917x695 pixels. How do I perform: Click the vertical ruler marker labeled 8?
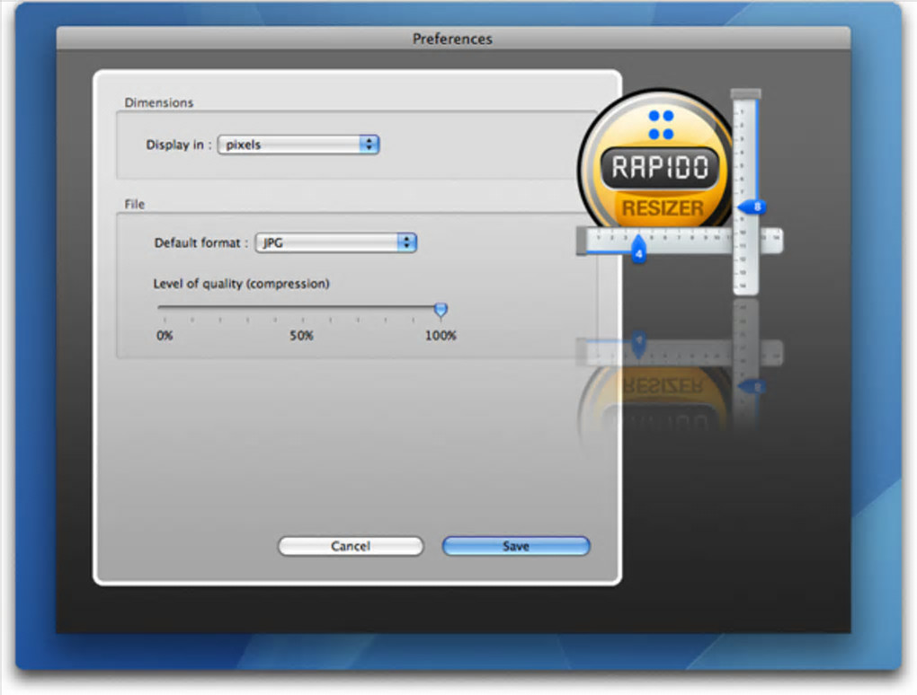(x=752, y=207)
